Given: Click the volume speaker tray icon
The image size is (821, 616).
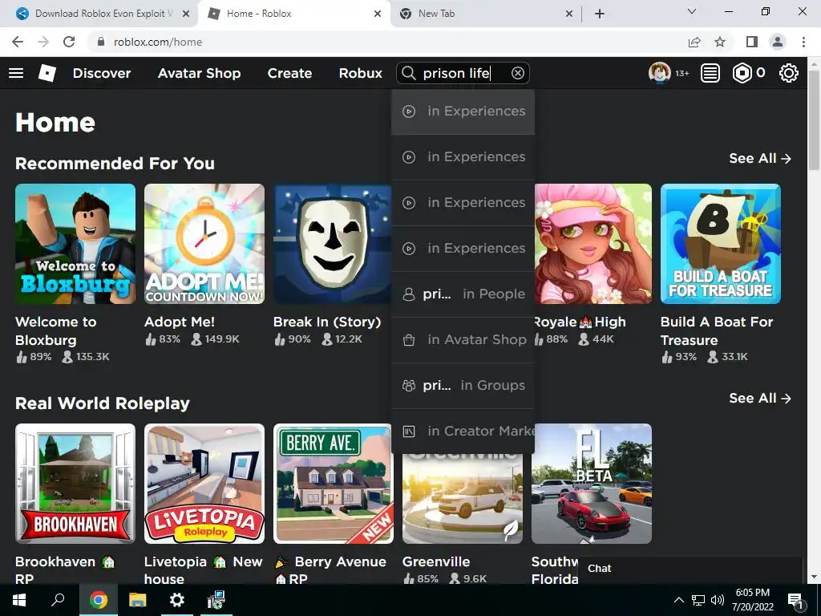Looking at the screenshot, I should 718,600.
